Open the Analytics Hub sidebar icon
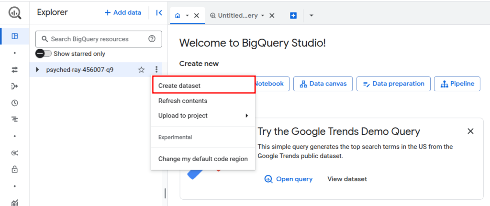The image size is (490, 206). [15, 153]
